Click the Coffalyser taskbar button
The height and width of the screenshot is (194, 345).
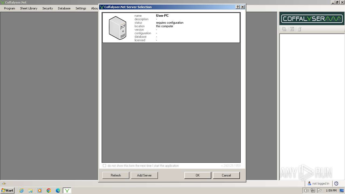(x=67, y=190)
